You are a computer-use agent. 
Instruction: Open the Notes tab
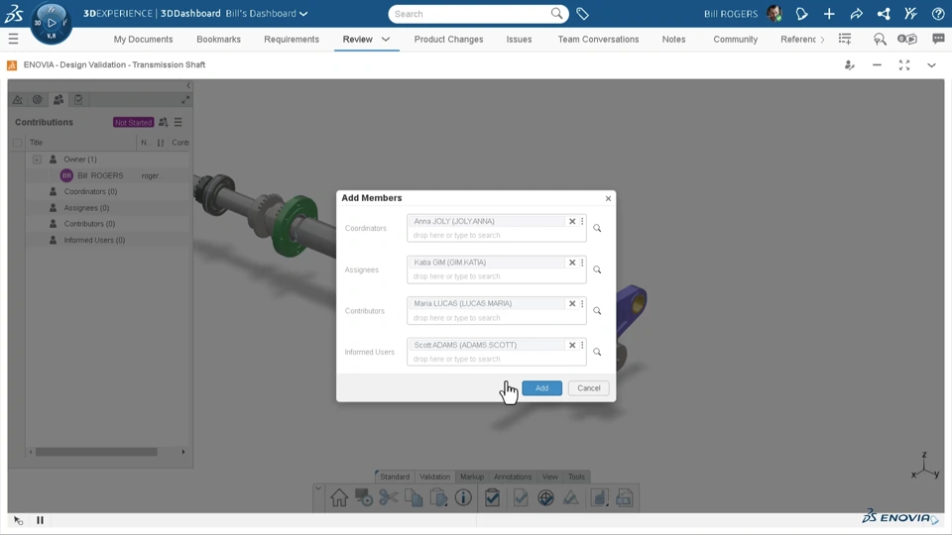[x=674, y=40]
